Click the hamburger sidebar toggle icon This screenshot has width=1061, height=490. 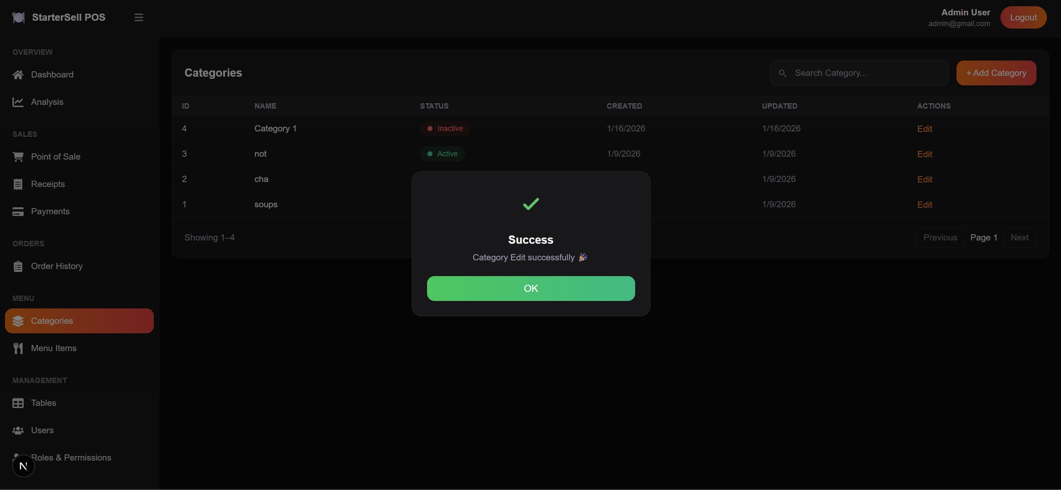coord(139,17)
